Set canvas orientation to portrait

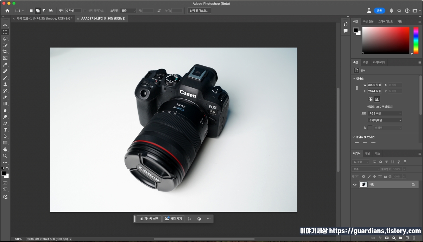pos(371,99)
